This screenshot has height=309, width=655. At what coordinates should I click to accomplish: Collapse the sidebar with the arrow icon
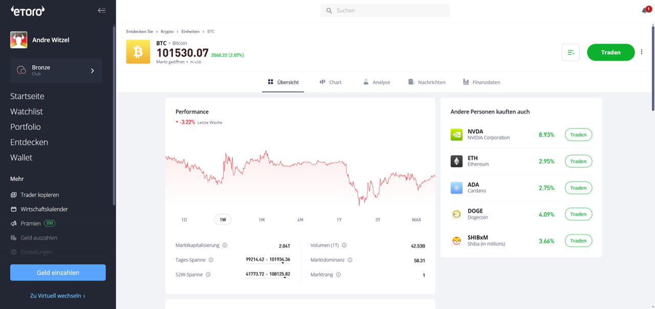point(101,10)
